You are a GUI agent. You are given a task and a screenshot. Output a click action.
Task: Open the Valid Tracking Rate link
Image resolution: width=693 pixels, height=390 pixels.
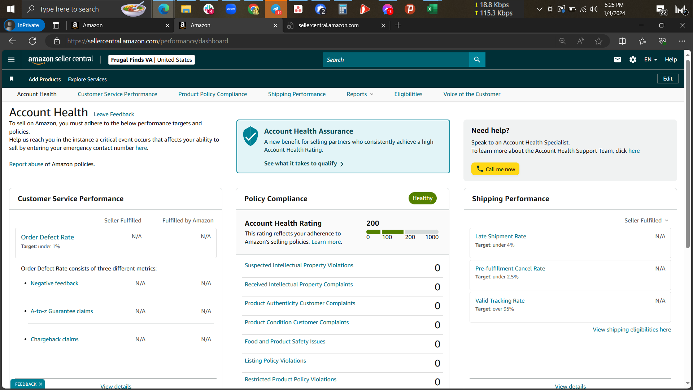pyautogui.click(x=500, y=301)
